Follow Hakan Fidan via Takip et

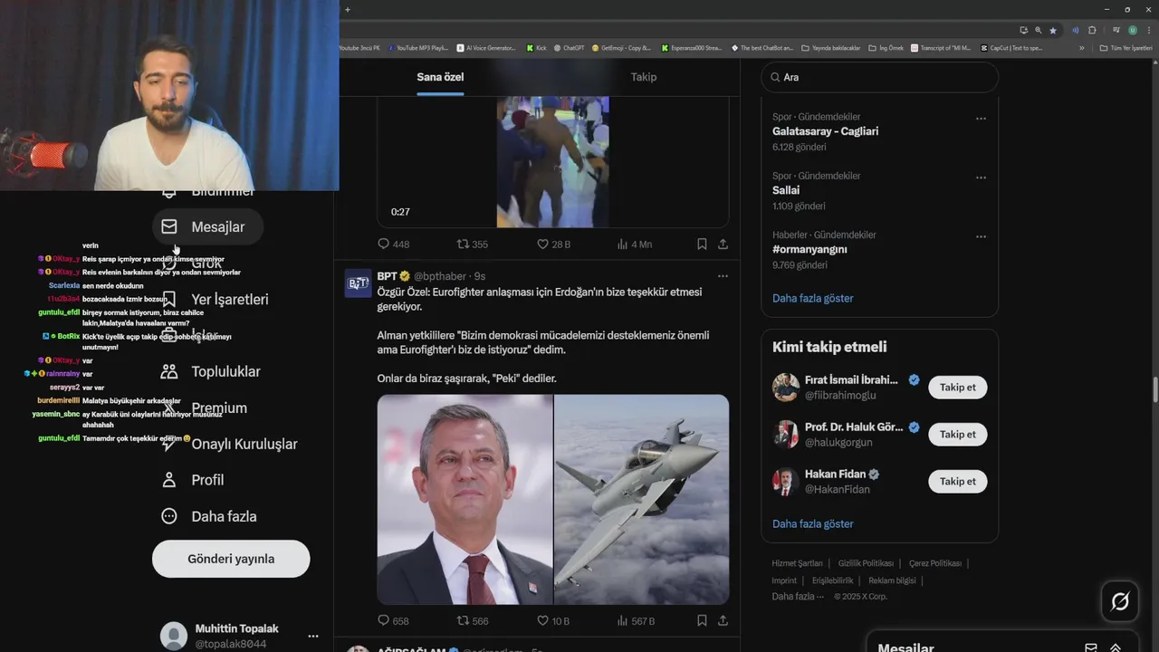(x=957, y=481)
